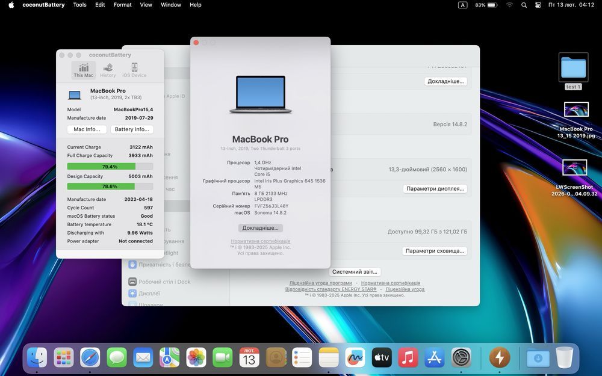Open the Format menu
Screen dimensions: 602x376
pyautogui.click(x=122, y=5)
